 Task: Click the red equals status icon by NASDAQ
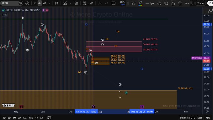47,10
